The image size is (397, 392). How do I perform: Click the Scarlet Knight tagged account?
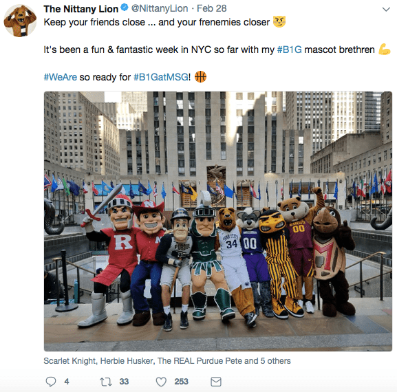click(69, 361)
